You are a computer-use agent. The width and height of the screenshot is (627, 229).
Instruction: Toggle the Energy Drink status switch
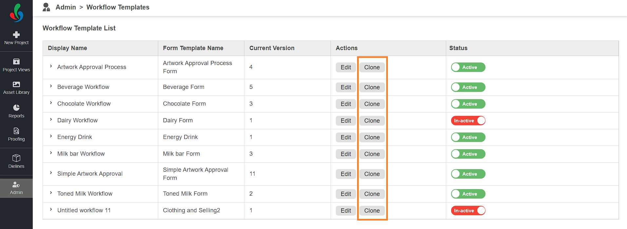(468, 137)
